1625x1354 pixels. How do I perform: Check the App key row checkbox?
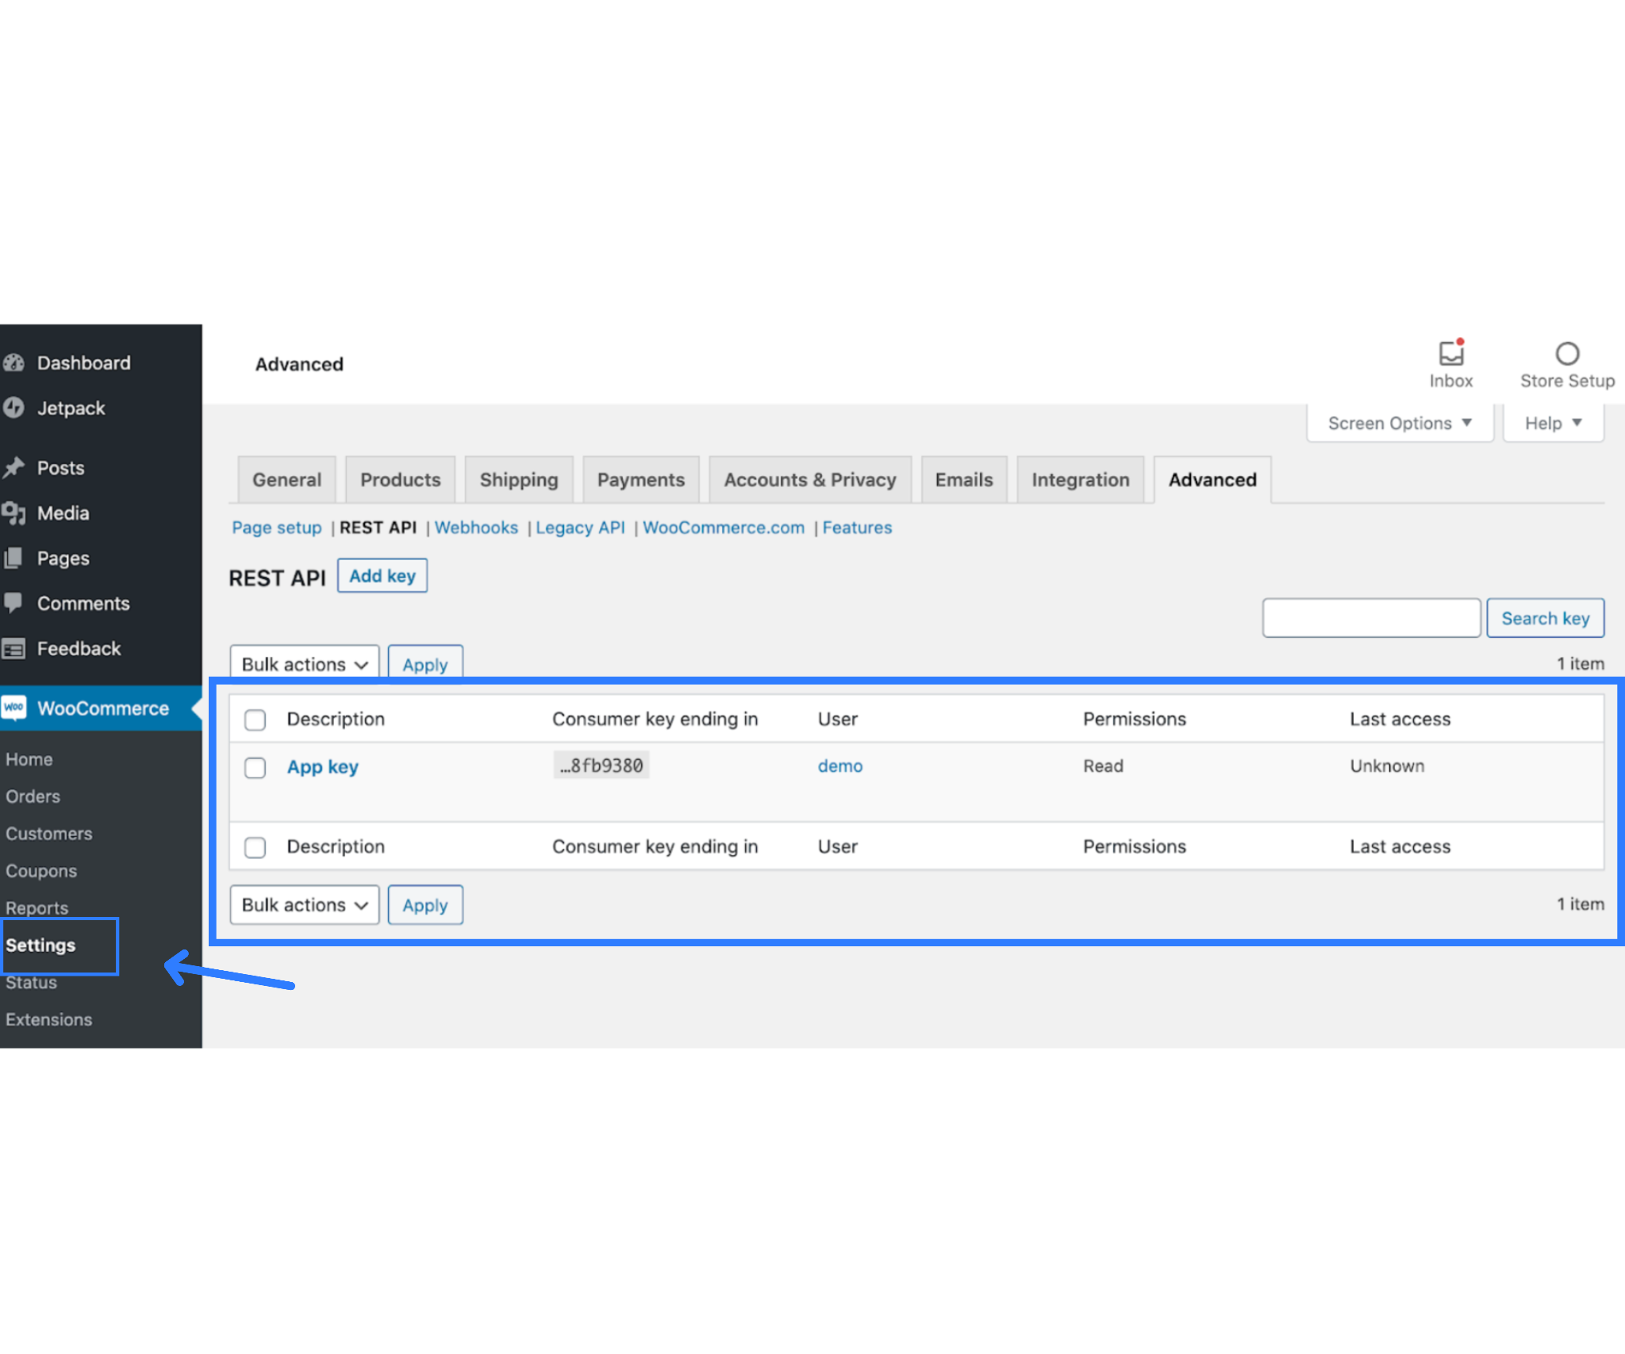(x=255, y=768)
